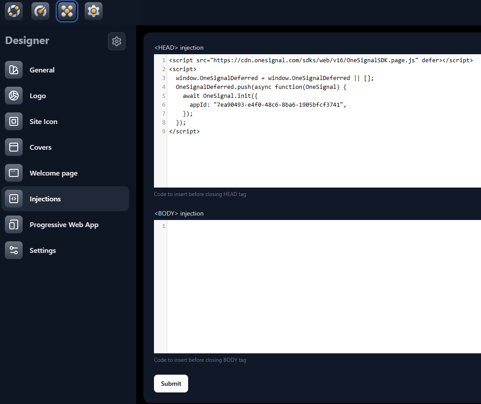481x404 pixels.
Task: Click the Logo aperture icon in sidebar
Action: (14, 96)
